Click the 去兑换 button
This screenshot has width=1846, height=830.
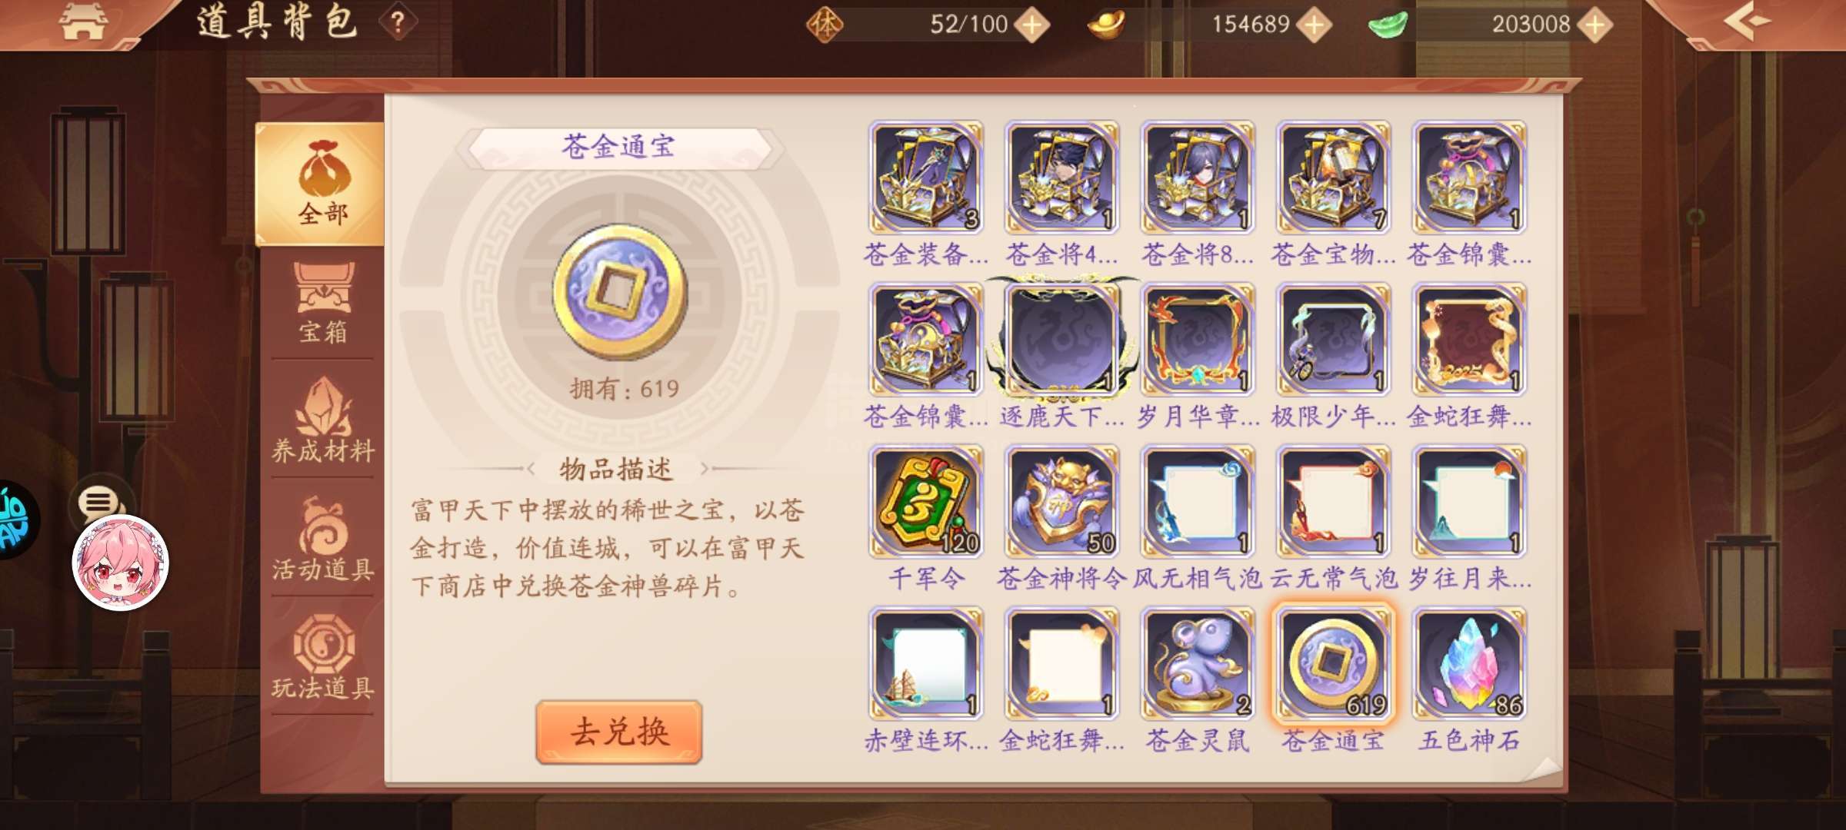coord(619,731)
